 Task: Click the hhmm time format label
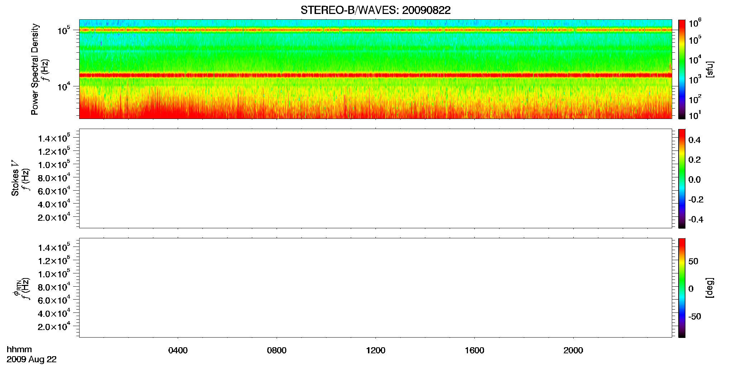(x=19, y=350)
